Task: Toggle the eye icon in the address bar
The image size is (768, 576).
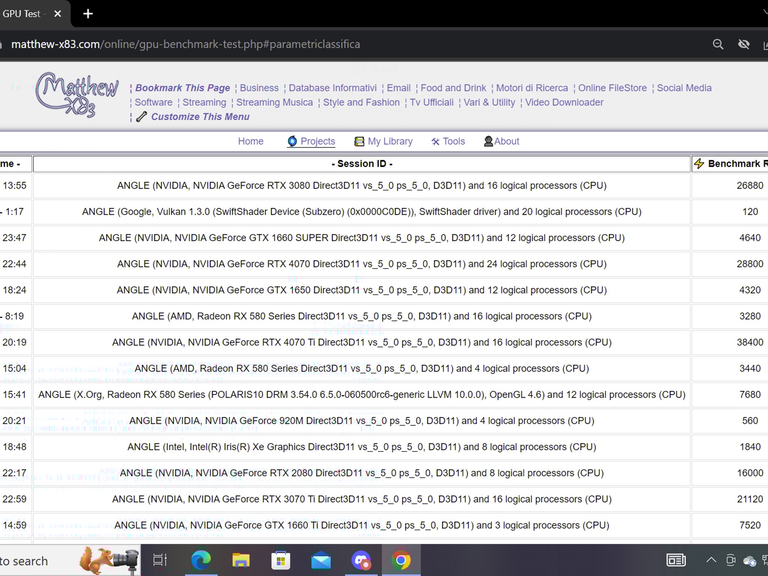Action: [743, 44]
